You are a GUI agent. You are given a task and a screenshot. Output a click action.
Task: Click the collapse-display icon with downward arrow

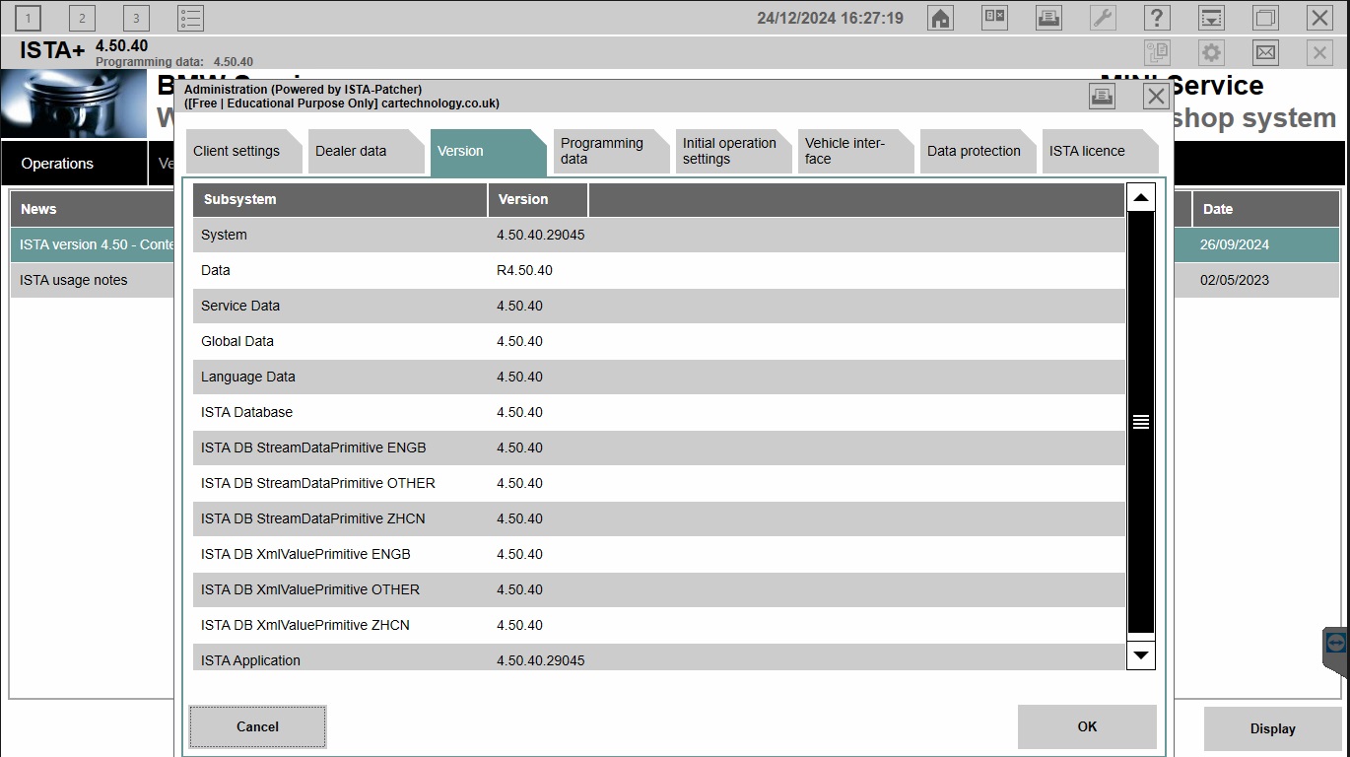1210,17
